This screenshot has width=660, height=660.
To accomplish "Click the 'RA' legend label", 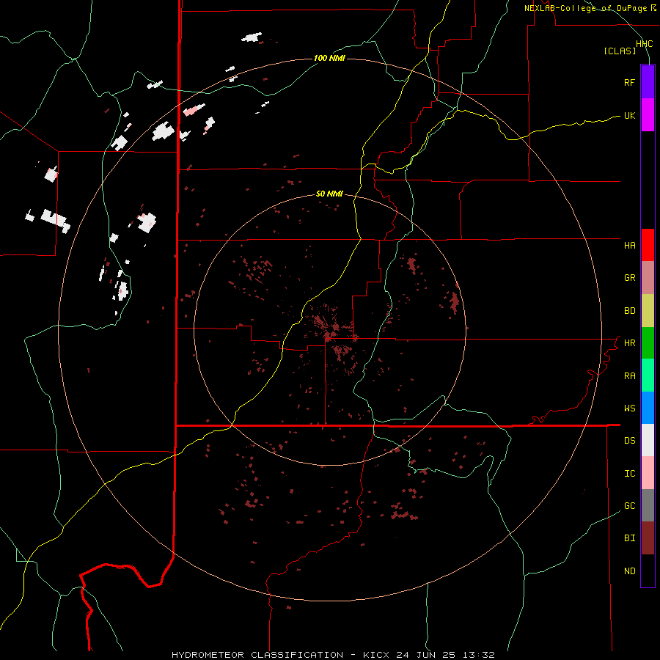I will [629, 376].
